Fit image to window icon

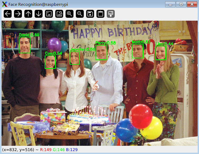(59, 14)
